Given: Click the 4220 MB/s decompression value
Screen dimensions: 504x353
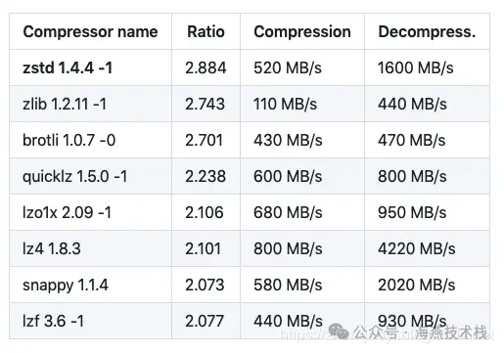Looking at the screenshot, I should tap(417, 249).
